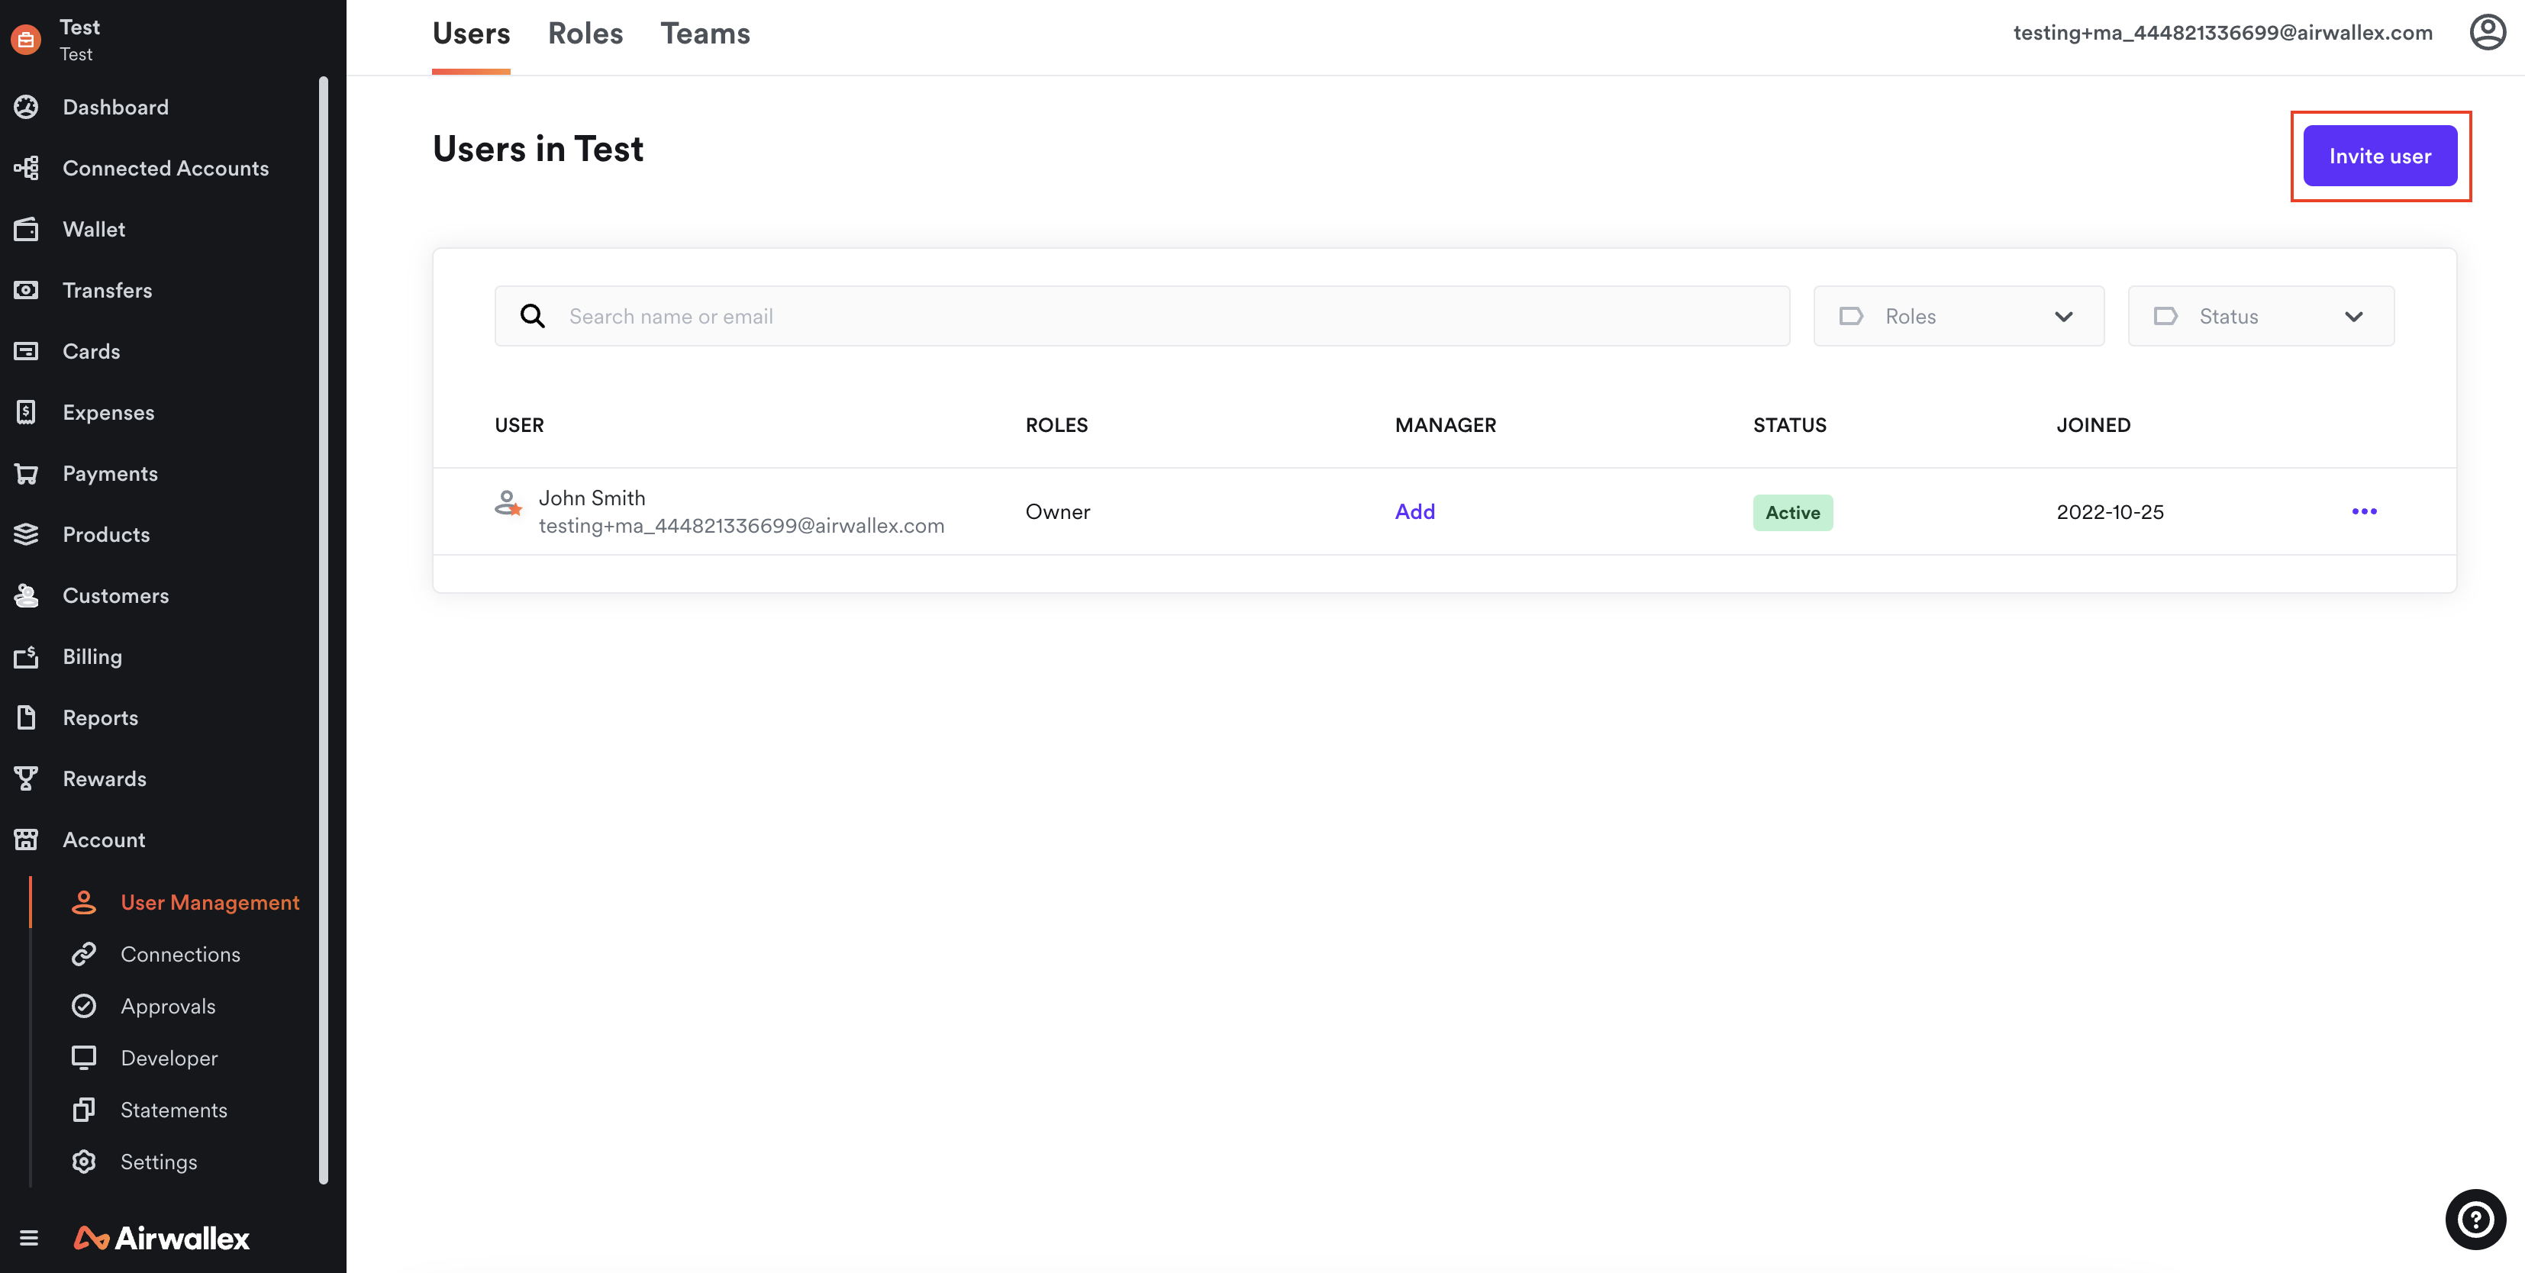Click the Add manager link for John Smith
Image resolution: width=2525 pixels, height=1273 pixels.
(1414, 511)
